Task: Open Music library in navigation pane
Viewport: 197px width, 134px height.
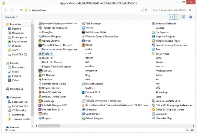Action: (15, 72)
